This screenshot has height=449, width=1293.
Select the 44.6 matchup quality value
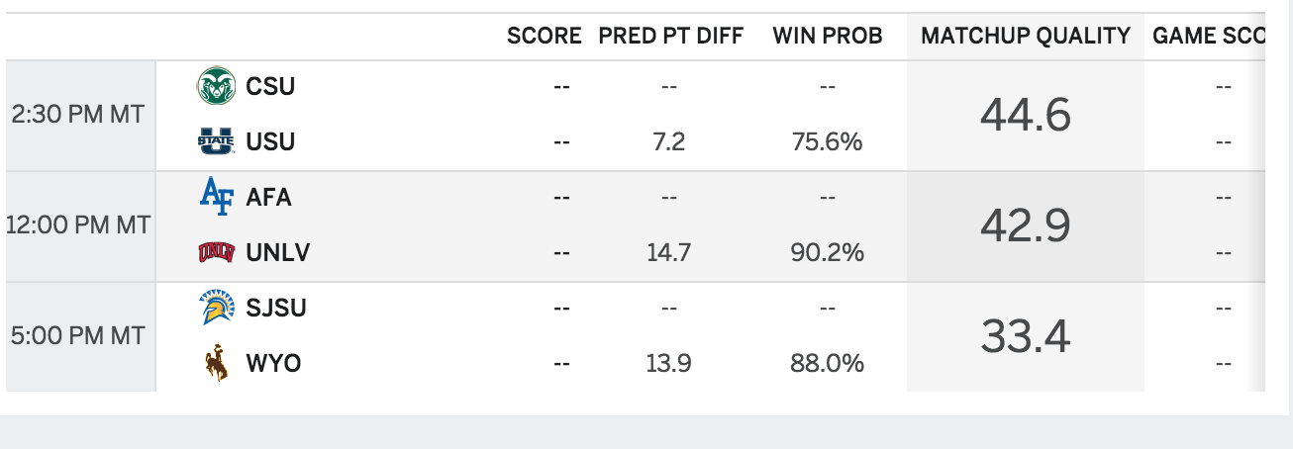click(x=1026, y=116)
